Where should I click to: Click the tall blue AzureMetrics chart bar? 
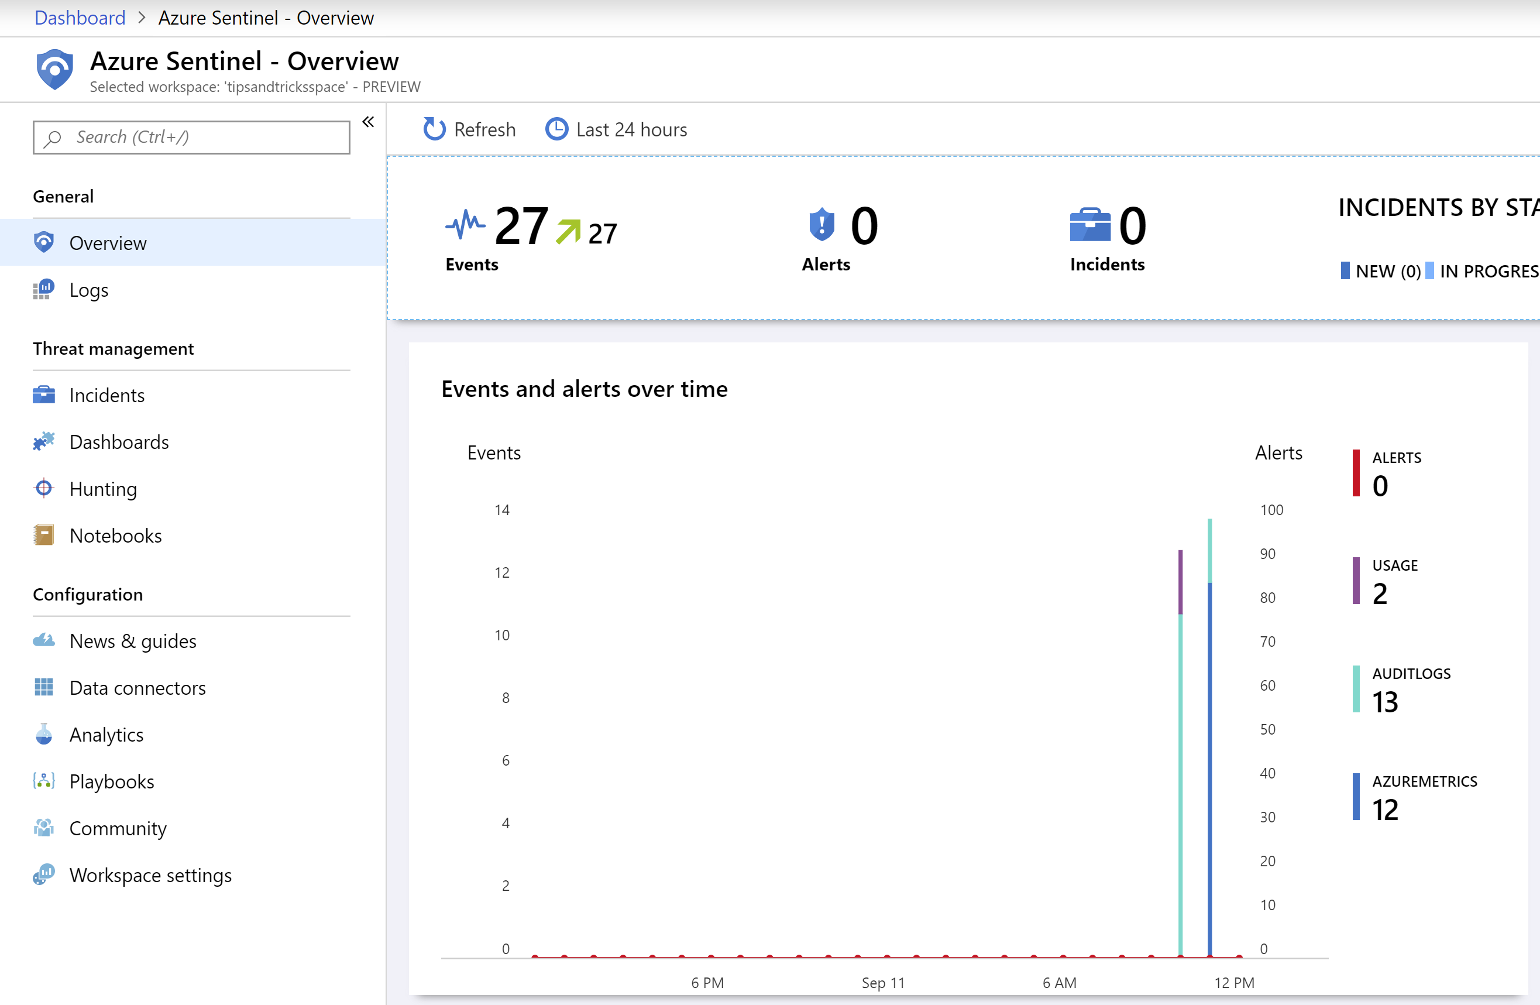[x=1210, y=769]
